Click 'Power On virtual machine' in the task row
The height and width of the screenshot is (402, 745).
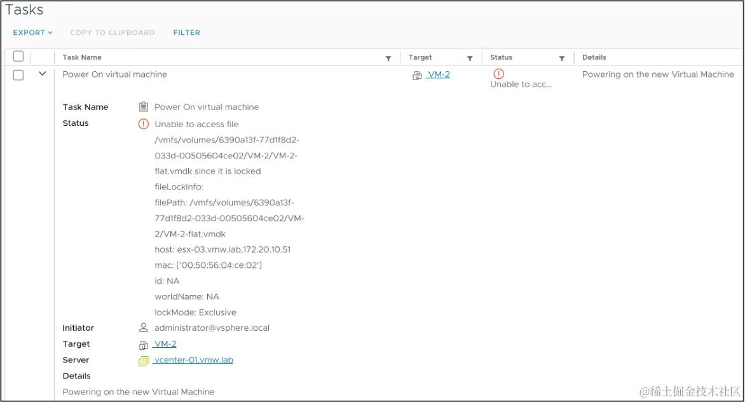(115, 74)
